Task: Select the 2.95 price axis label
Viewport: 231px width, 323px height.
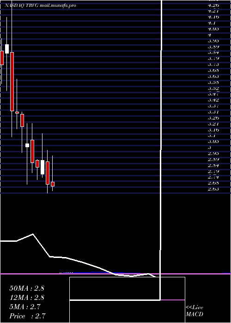Action: click(213, 154)
